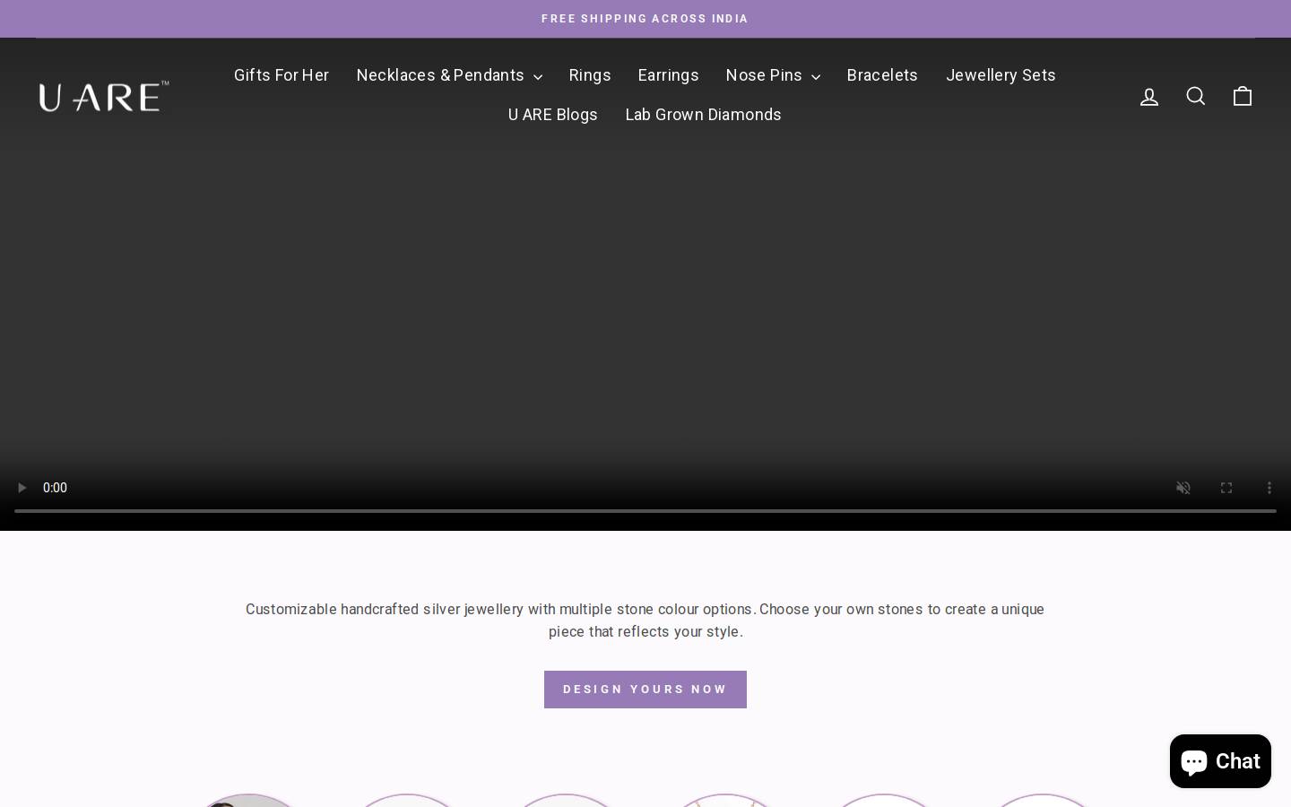Enter fullscreen on the video
This screenshot has height=807, width=1291.
pos(1226,488)
